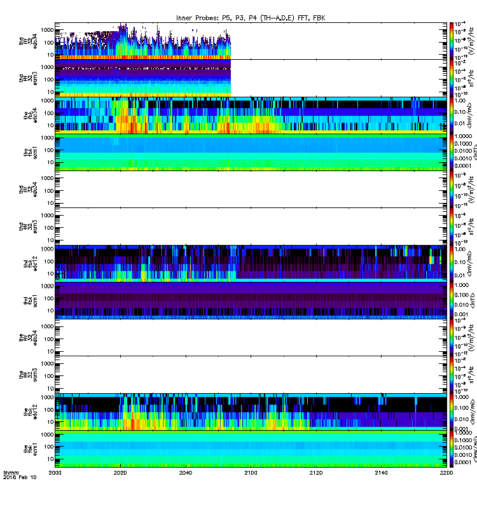Click the '2020' time tick label
This screenshot has width=477, height=509.
[120, 473]
